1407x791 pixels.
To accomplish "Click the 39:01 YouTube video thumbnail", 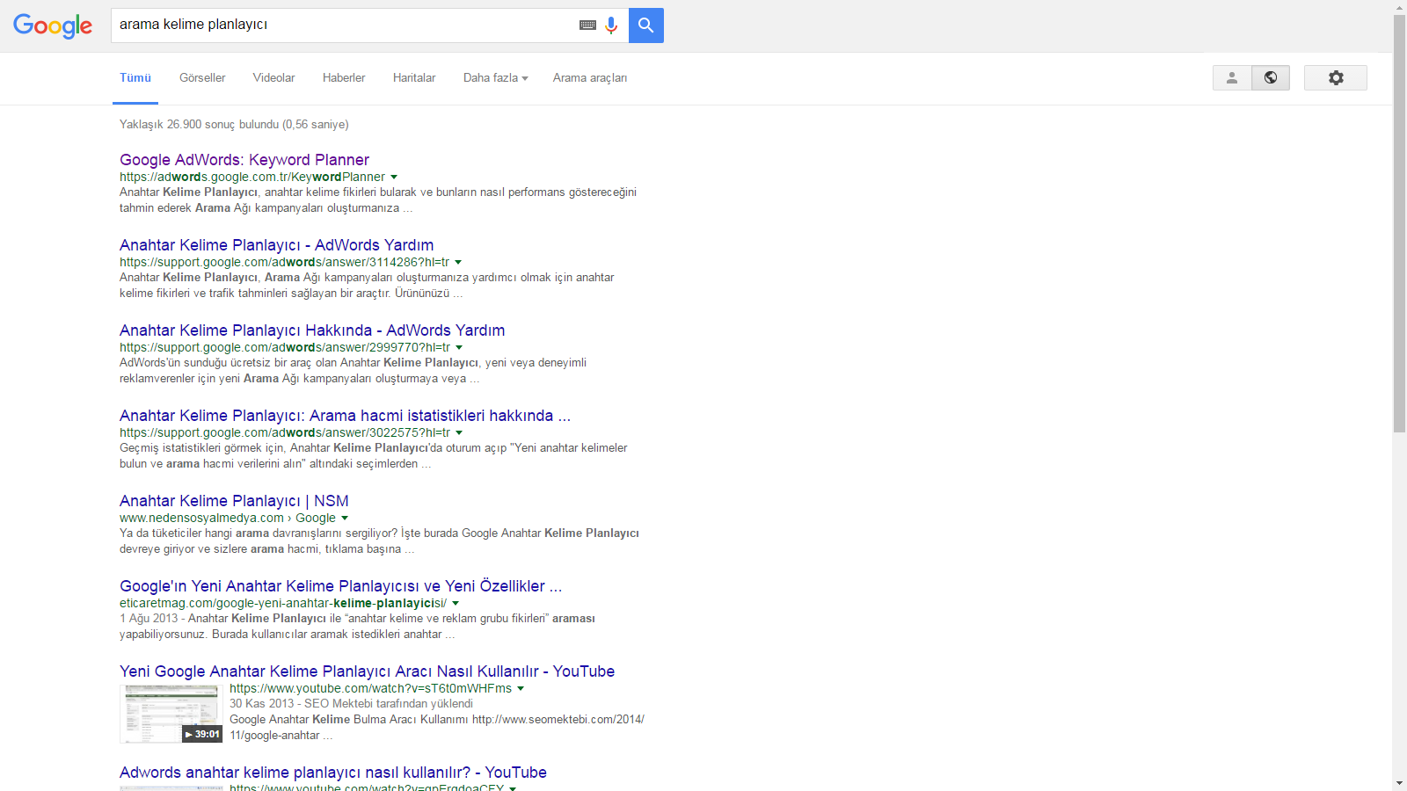I will point(171,714).
